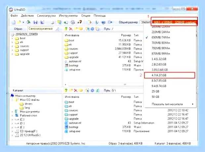Click the Общий размер value field
205x152 pixels.
coord(145,23)
